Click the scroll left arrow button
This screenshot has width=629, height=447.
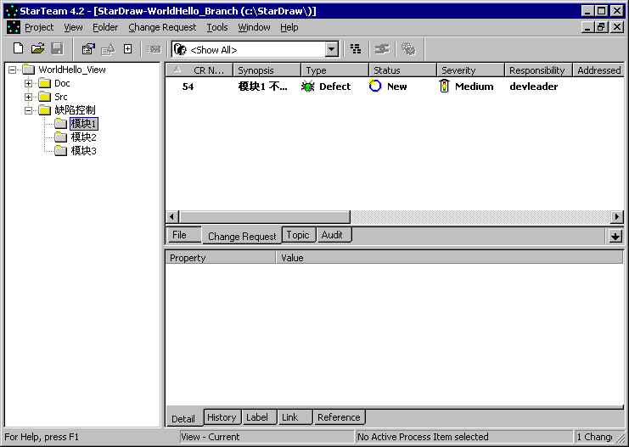pos(172,217)
